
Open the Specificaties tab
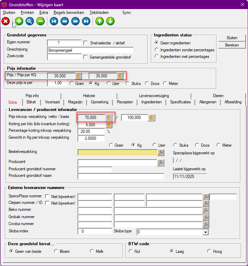[x=181, y=102]
